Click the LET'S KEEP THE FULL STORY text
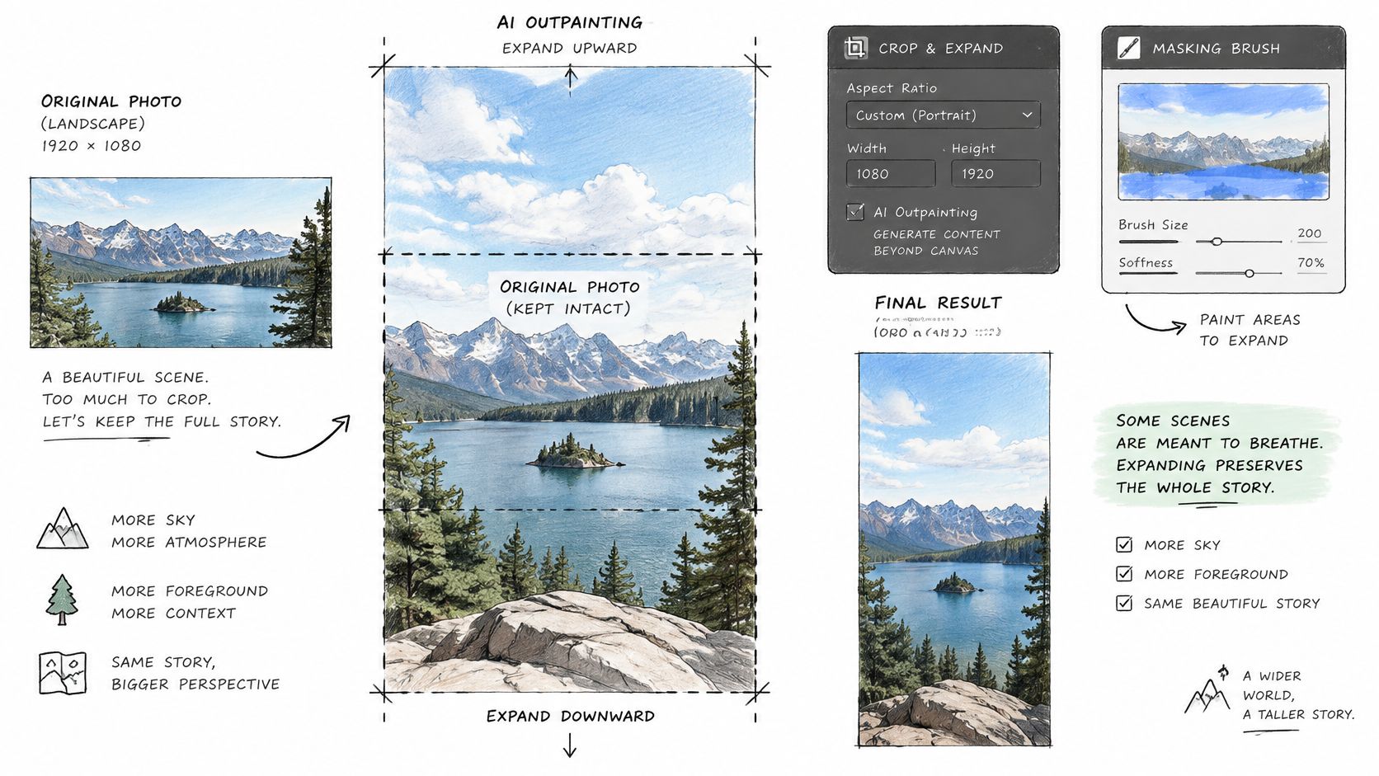 (162, 421)
